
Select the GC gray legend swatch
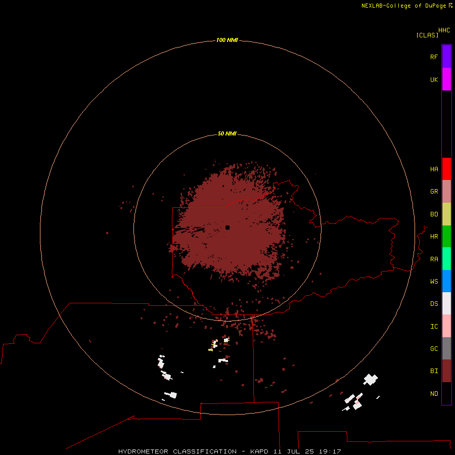(x=446, y=348)
